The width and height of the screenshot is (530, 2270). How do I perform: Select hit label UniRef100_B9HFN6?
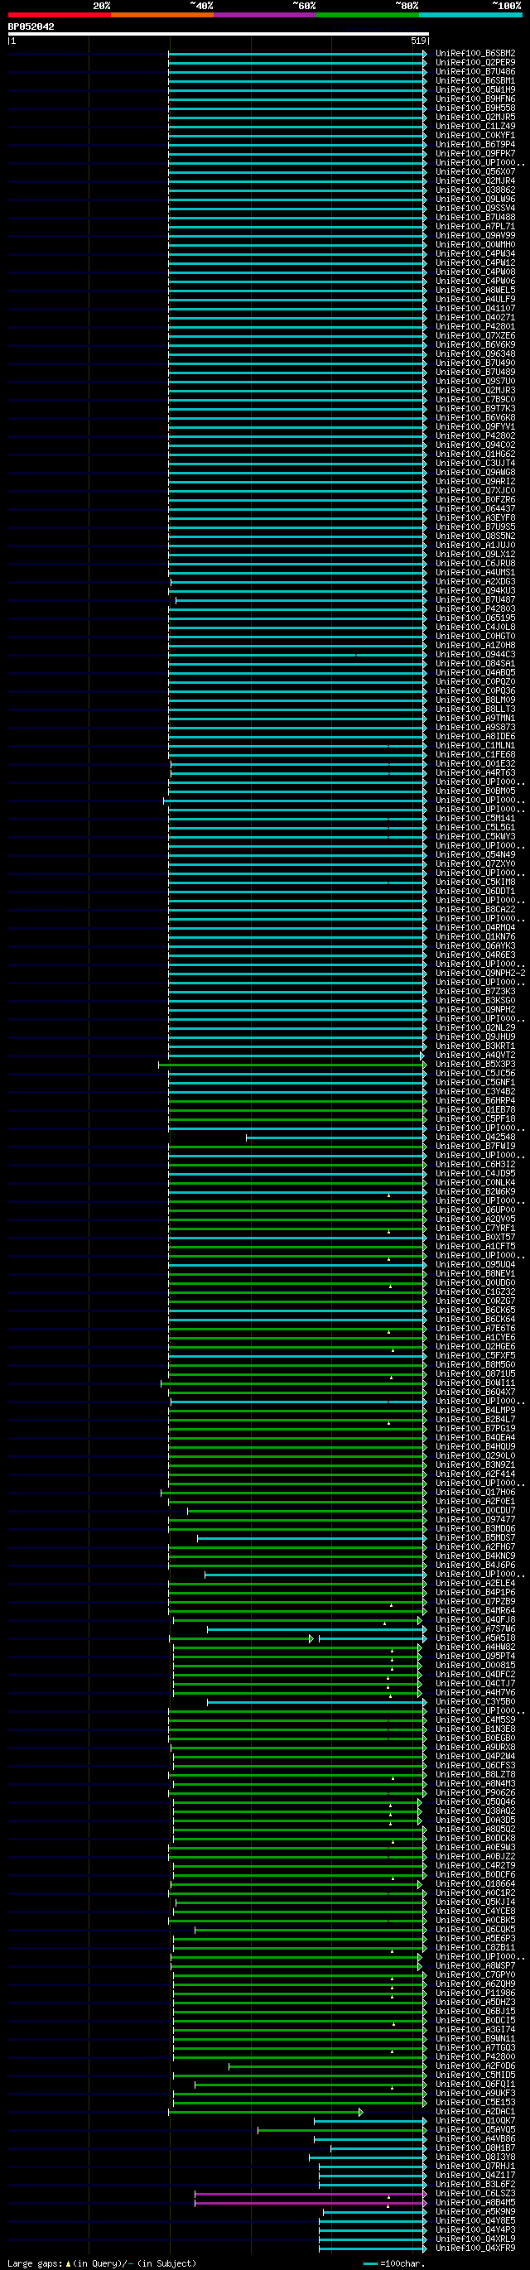coord(475,99)
